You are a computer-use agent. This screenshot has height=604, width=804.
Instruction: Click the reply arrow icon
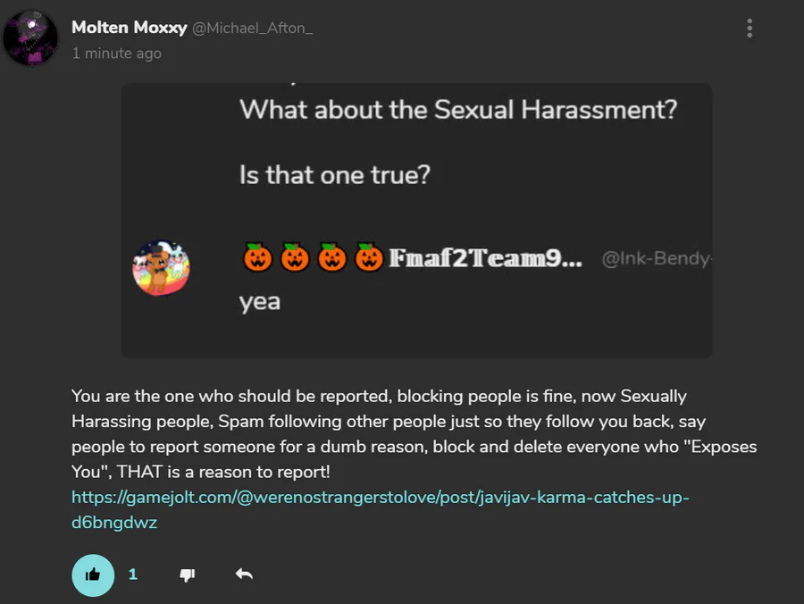click(244, 575)
